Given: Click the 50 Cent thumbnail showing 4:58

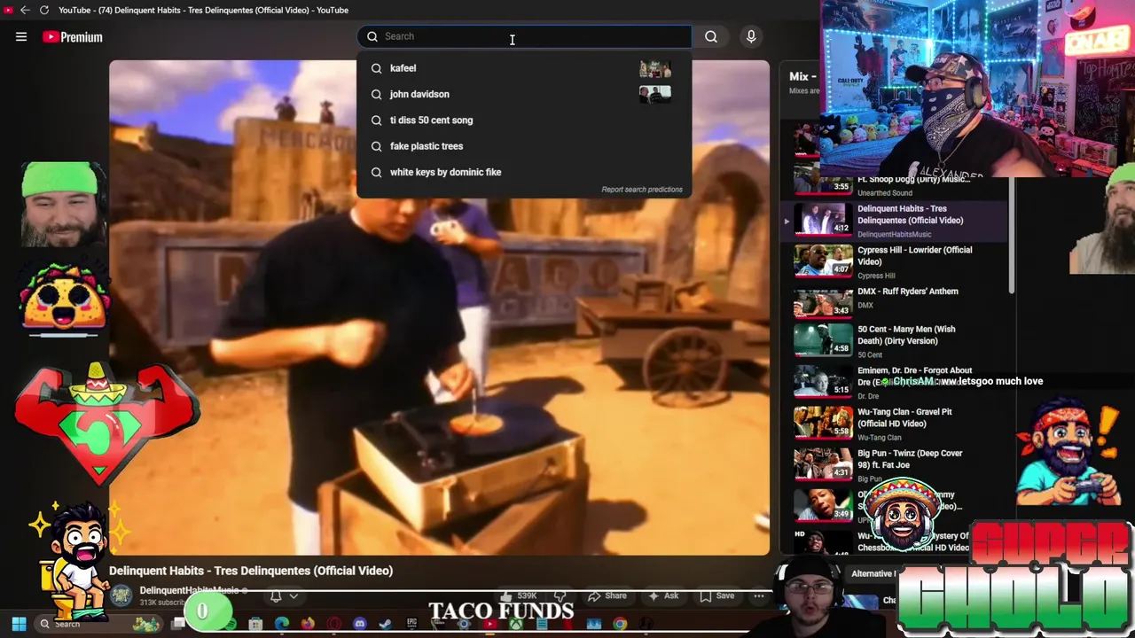Looking at the screenshot, I should tap(823, 342).
